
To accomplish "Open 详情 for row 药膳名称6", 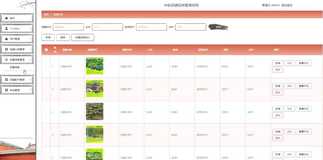I will coord(278,109).
